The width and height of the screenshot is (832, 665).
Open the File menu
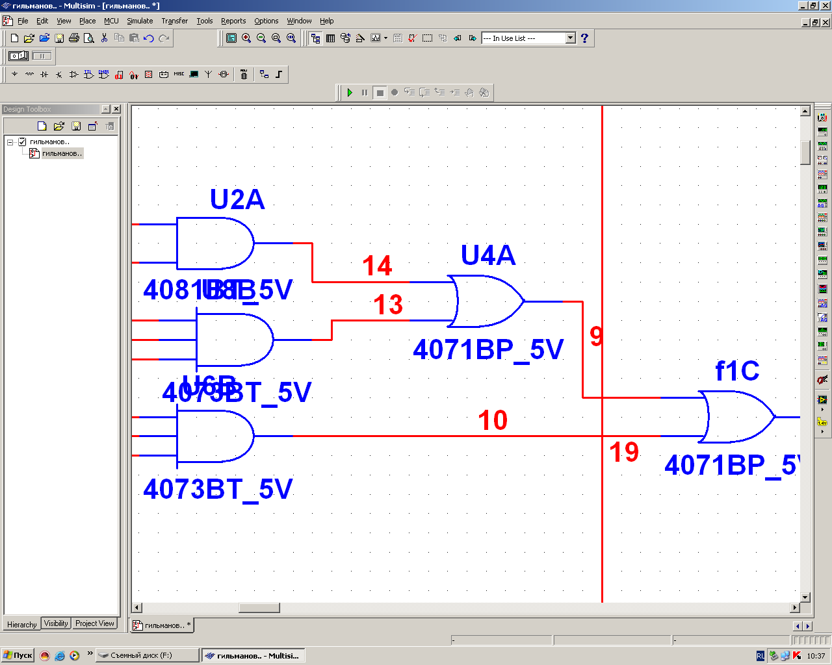click(23, 21)
